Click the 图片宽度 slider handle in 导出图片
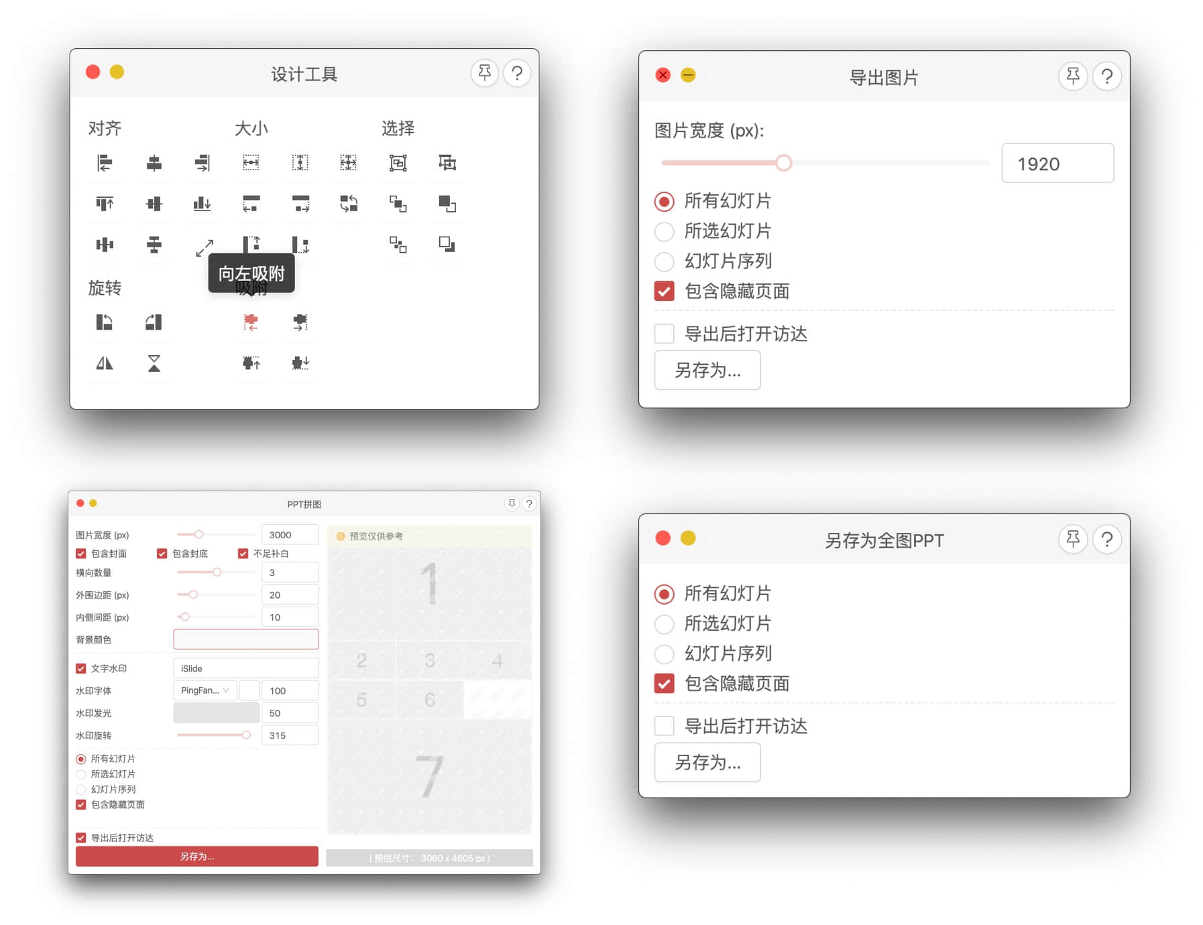 click(x=783, y=163)
